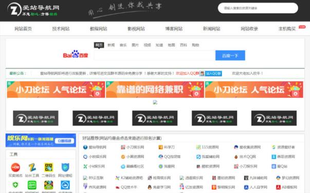
Task: Open the green iQIYI-style tool icon
Action: click(32, 185)
